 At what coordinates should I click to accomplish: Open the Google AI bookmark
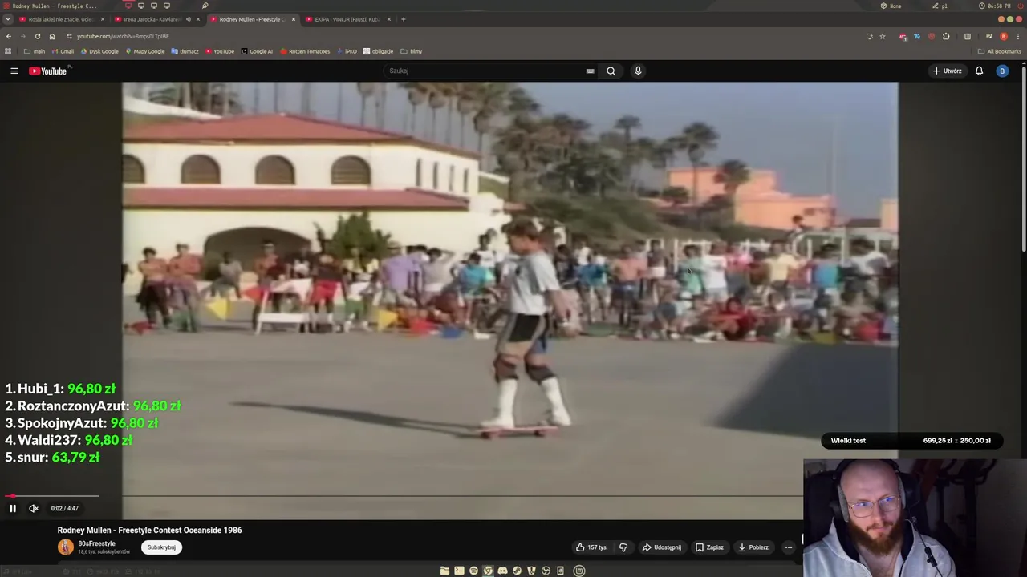point(257,51)
